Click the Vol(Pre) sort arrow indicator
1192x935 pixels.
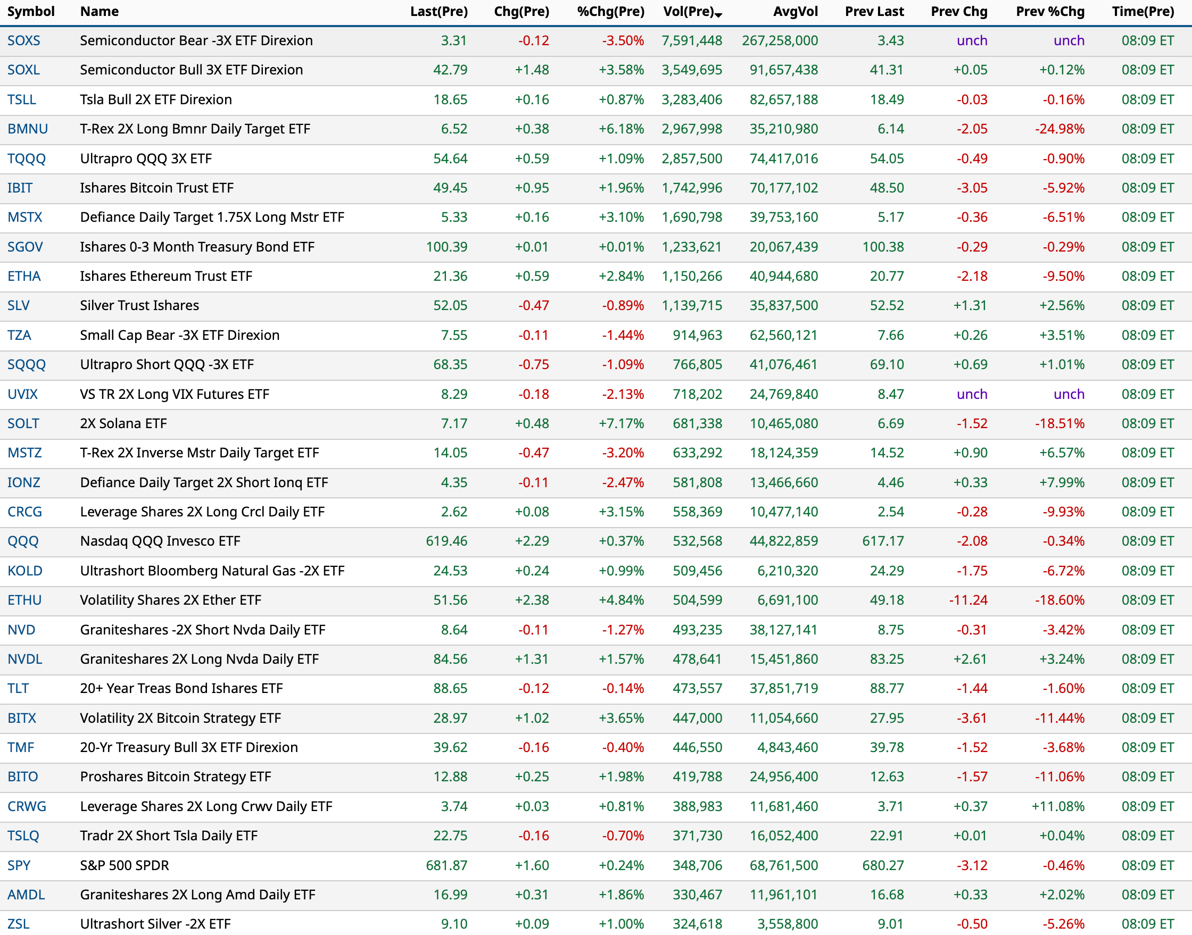718,15
